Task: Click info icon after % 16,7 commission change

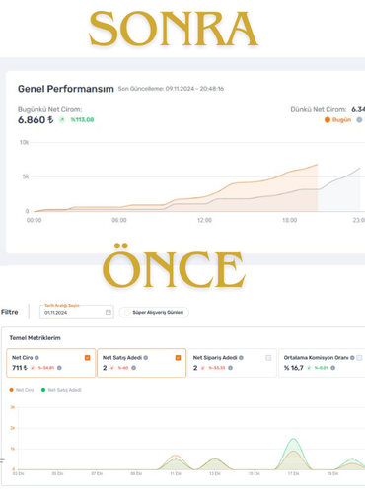Action: click(x=333, y=368)
